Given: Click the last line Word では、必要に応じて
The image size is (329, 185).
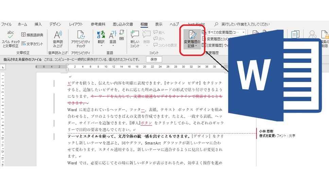Looking at the screenshot, I should pos(145,163).
